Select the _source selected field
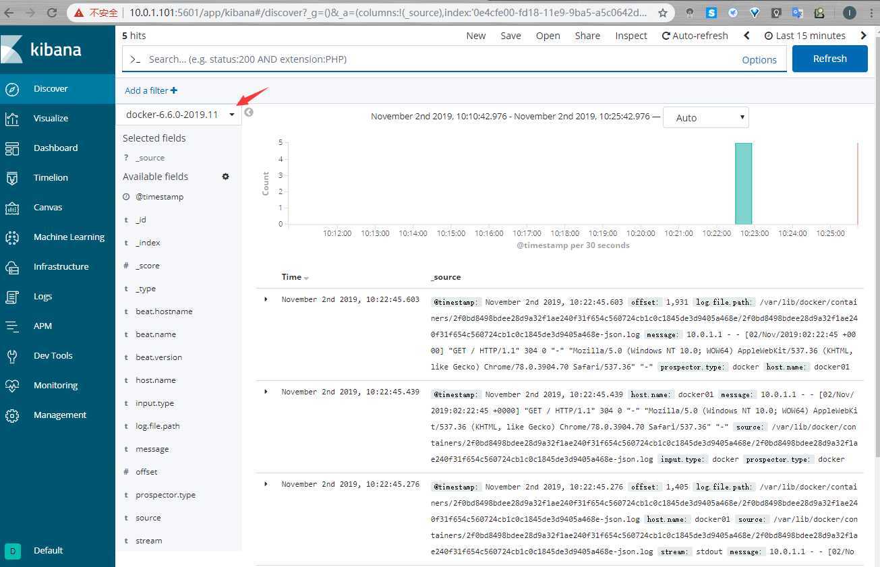 point(150,157)
